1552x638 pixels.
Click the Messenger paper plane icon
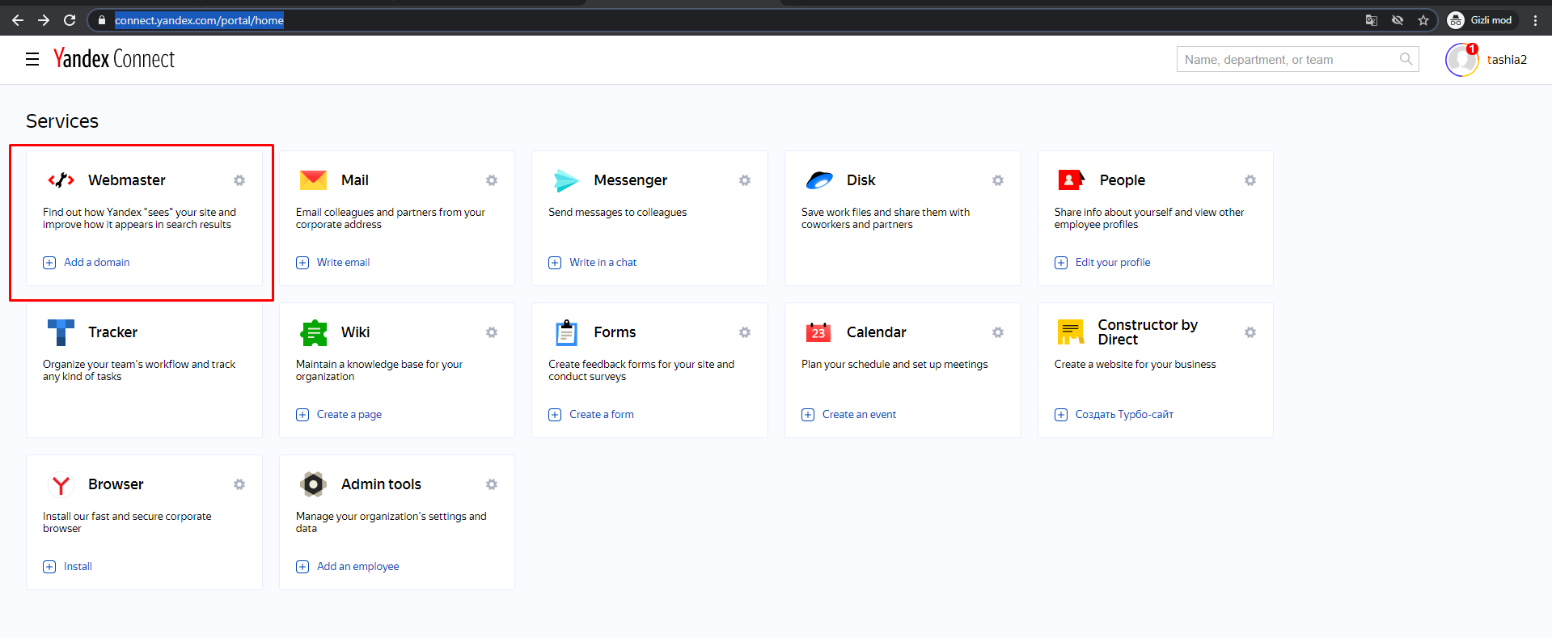(x=566, y=180)
